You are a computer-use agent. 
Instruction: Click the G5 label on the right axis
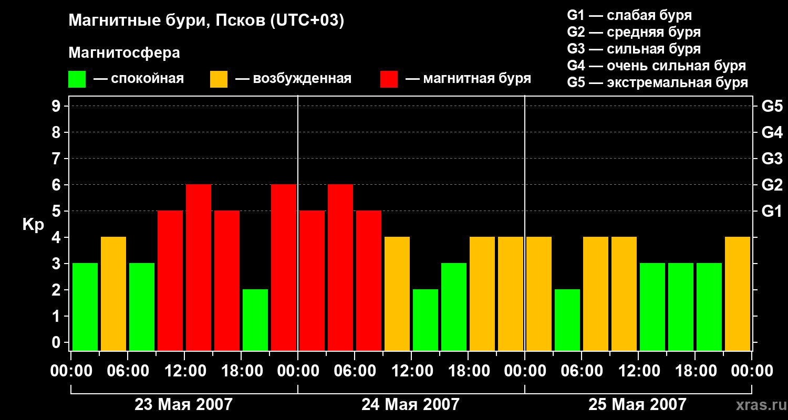pyautogui.click(x=772, y=106)
